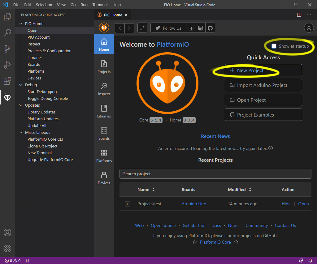
Task: Open the Selection menu
Action: [44, 5]
